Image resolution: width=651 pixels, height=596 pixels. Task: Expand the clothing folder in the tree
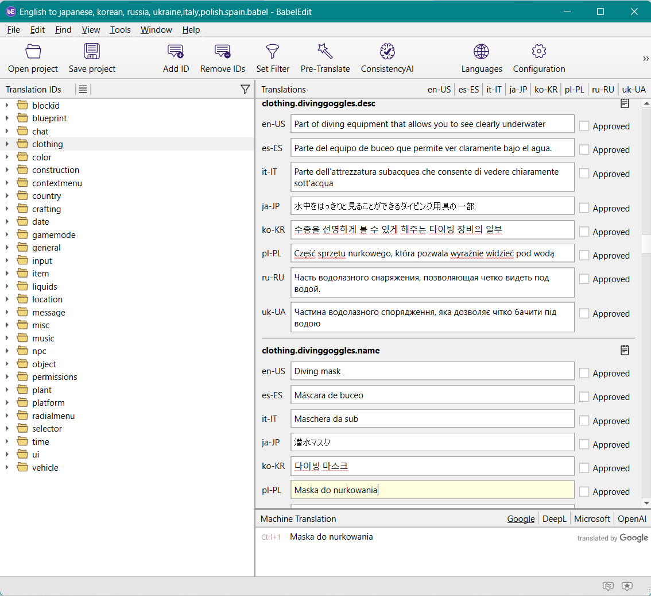(x=7, y=144)
